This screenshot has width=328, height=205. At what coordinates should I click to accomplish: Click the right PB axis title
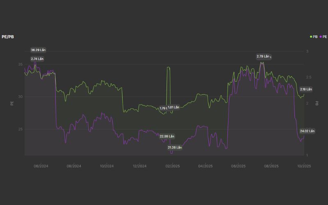tap(317, 103)
